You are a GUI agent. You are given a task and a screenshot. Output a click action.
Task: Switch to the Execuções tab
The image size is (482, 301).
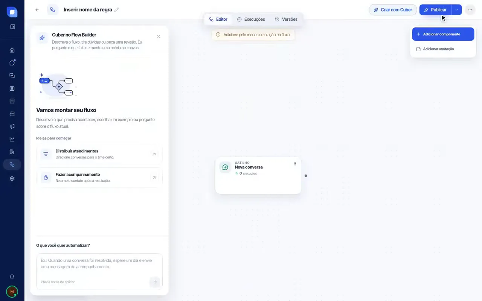point(251,19)
